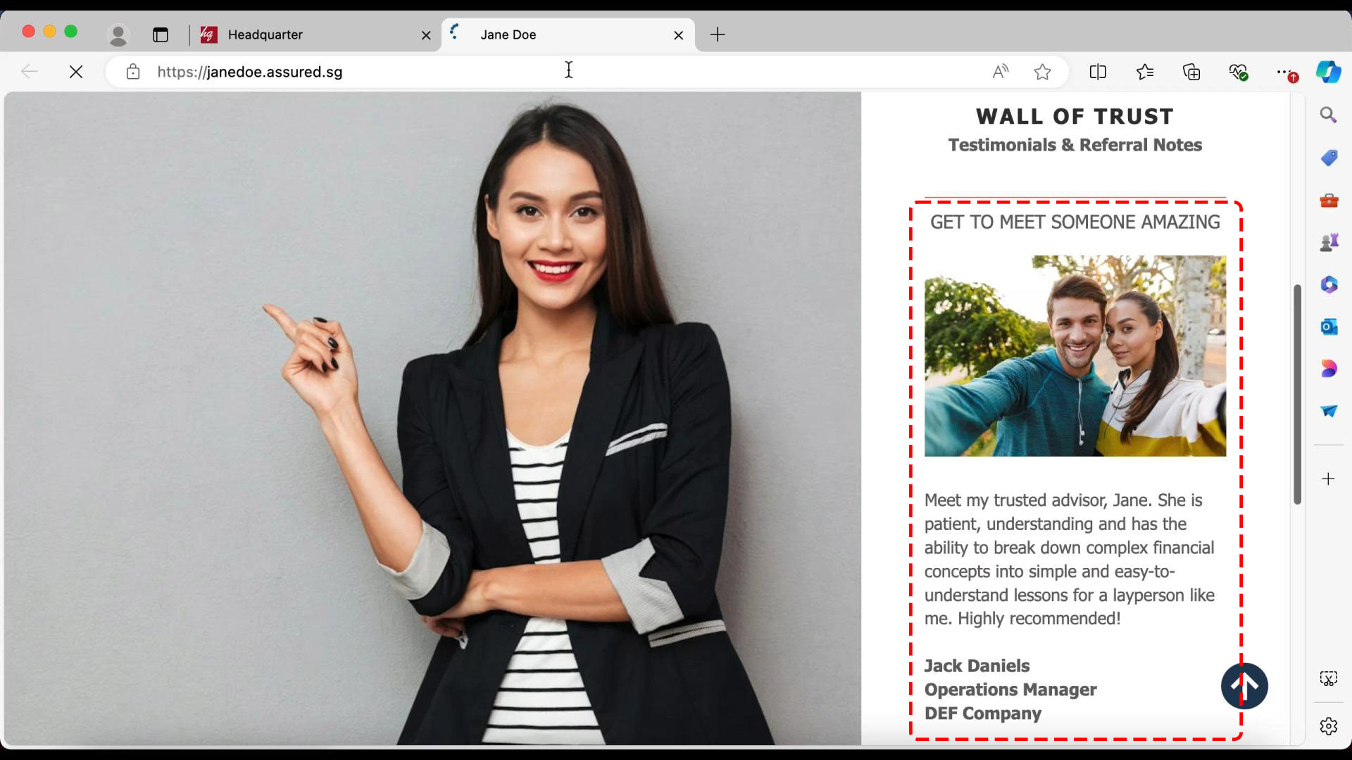Stop loading the page
1352x760 pixels.
click(x=76, y=72)
